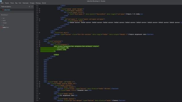The width and height of the screenshot is (182, 102).
Task: Collapse fold arrow beside modal-header div
Action: click(x=40, y=87)
